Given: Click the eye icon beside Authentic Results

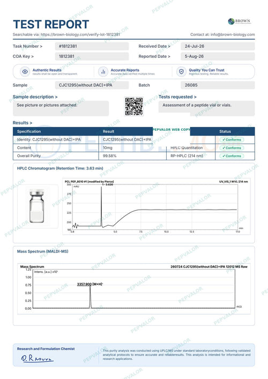Looking at the screenshot, I should point(25,72).
